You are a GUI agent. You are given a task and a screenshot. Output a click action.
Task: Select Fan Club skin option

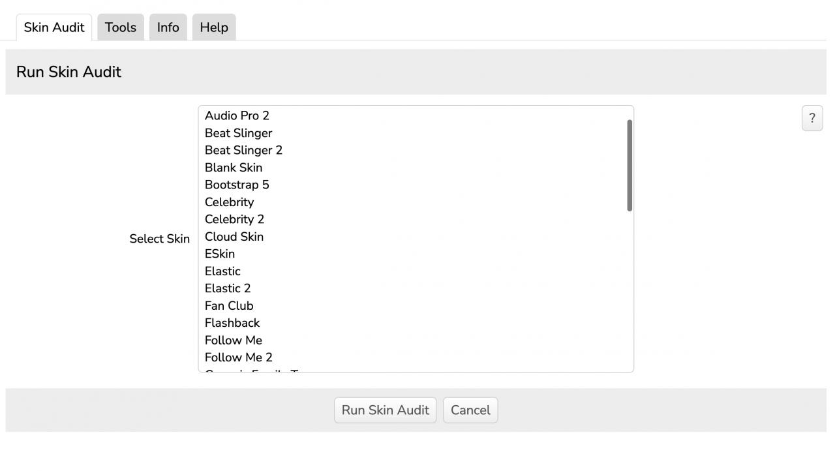[x=229, y=306]
